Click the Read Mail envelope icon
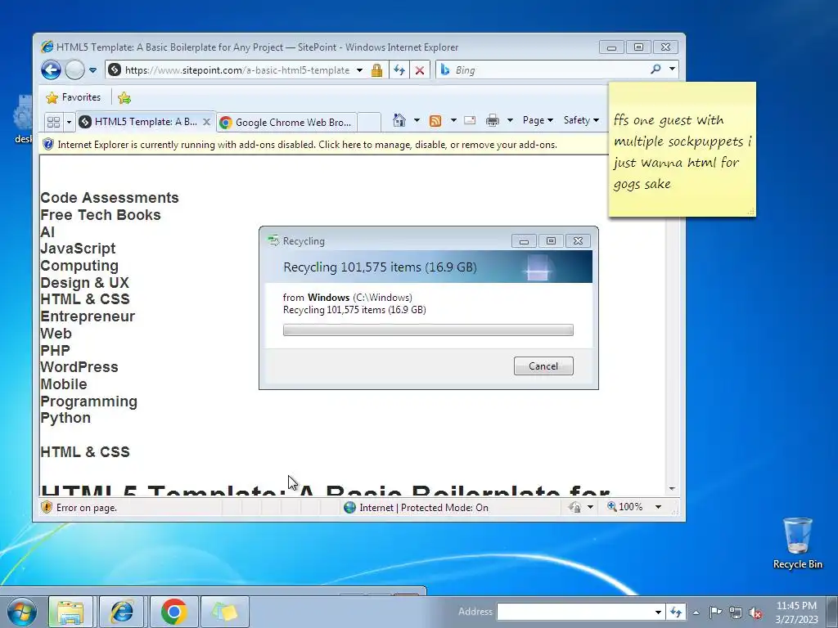Screen dimensions: 838x628 [470, 120]
